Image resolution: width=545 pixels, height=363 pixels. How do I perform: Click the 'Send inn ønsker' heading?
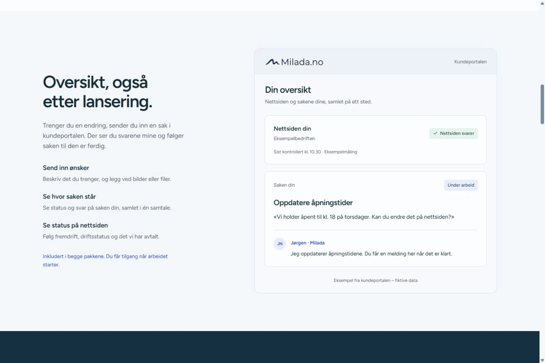click(x=66, y=168)
